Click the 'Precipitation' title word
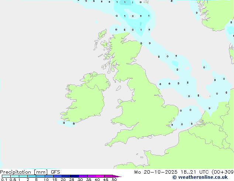 (x=16, y=172)
